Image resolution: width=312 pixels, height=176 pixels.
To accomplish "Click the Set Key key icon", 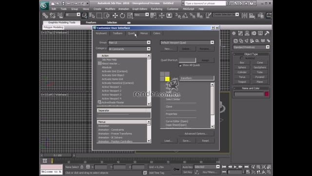I will pyautogui.click(x=176, y=169).
